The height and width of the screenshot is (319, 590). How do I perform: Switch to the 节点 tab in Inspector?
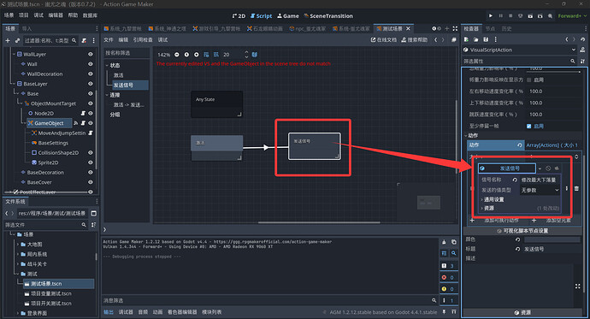(490, 28)
